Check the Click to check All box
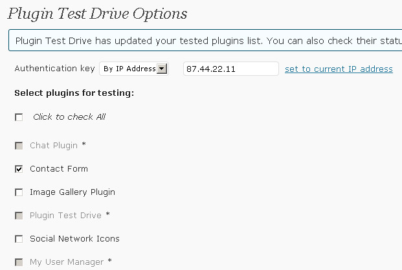Image resolution: width=402 pixels, height=270 pixels. [19, 117]
